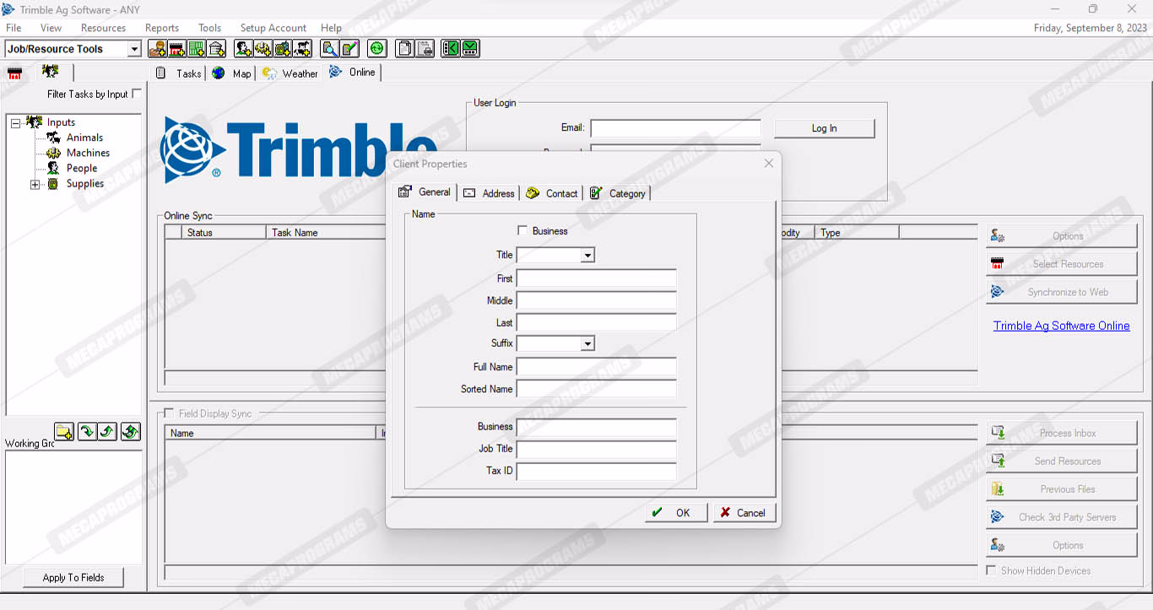The width and height of the screenshot is (1153, 610).
Task: Click the Process Inbox button
Action: point(1062,433)
